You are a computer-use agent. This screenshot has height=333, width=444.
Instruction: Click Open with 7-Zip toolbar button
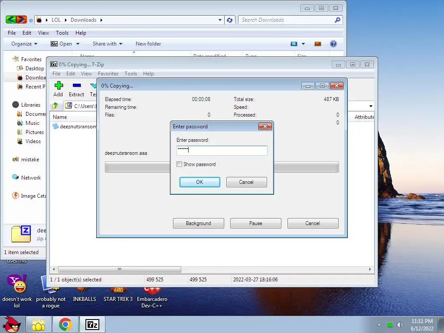(62, 44)
